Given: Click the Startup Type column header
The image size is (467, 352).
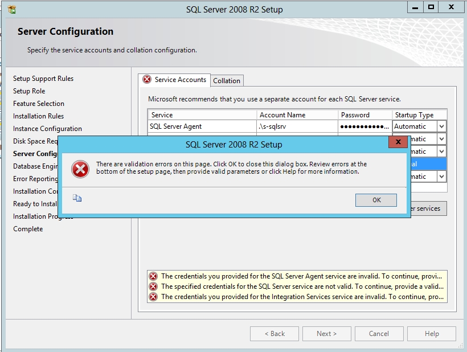Looking at the screenshot, I should (x=419, y=115).
